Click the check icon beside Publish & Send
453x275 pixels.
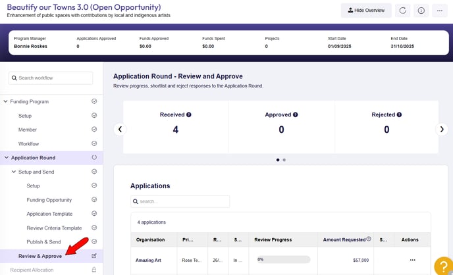pyautogui.click(x=94, y=241)
